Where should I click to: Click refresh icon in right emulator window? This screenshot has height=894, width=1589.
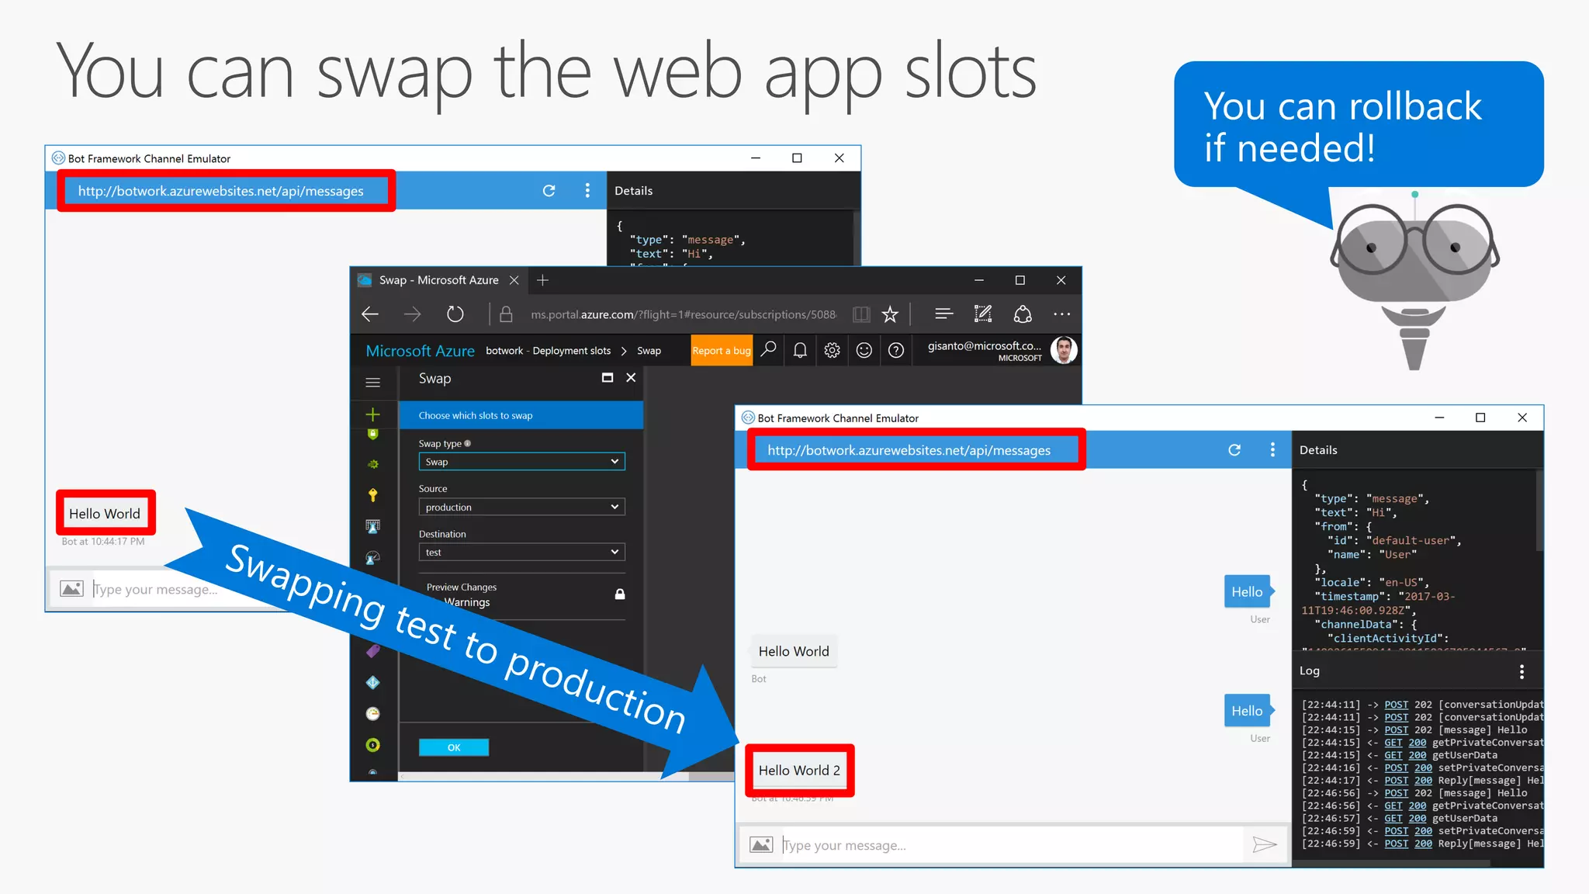pyautogui.click(x=1234, y=450)
